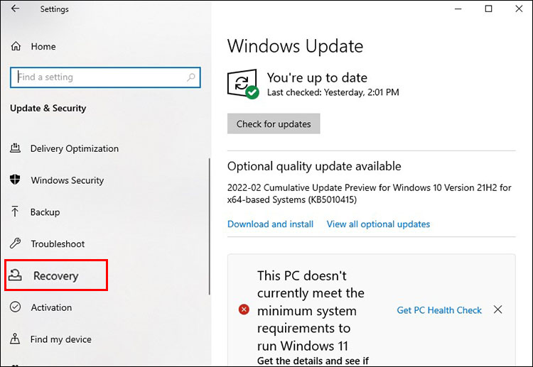Dismiss the Windows 11 requirements notice
This screenshot has height=367, width=533.
coord(497,310)
